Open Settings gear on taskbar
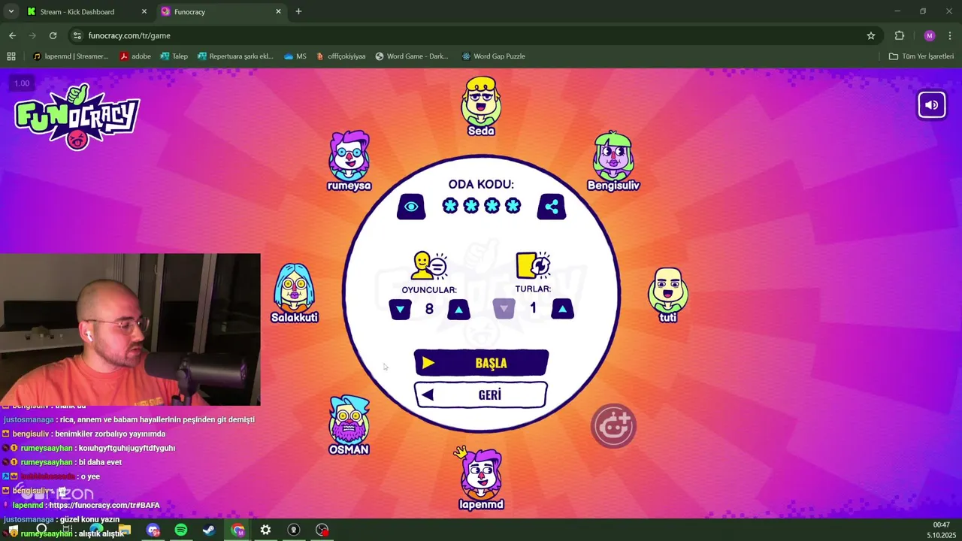 pos(265,530)
